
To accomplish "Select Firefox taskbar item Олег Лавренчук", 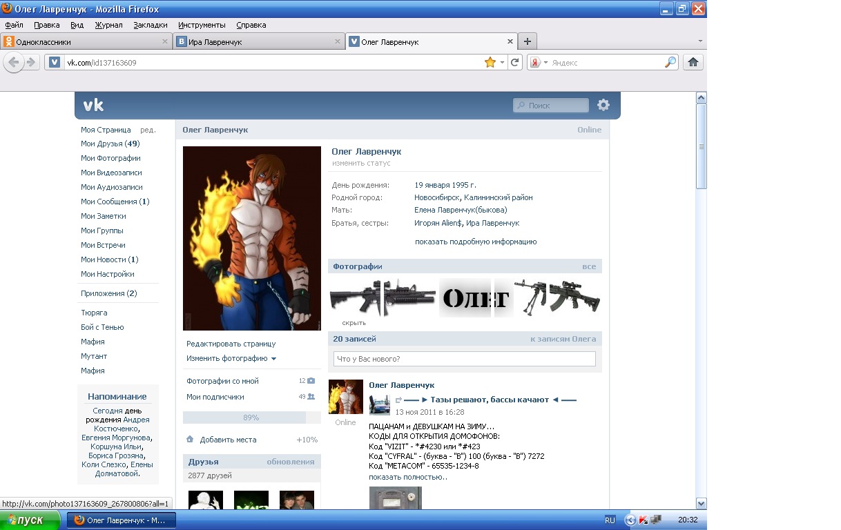I will point(122,520).
